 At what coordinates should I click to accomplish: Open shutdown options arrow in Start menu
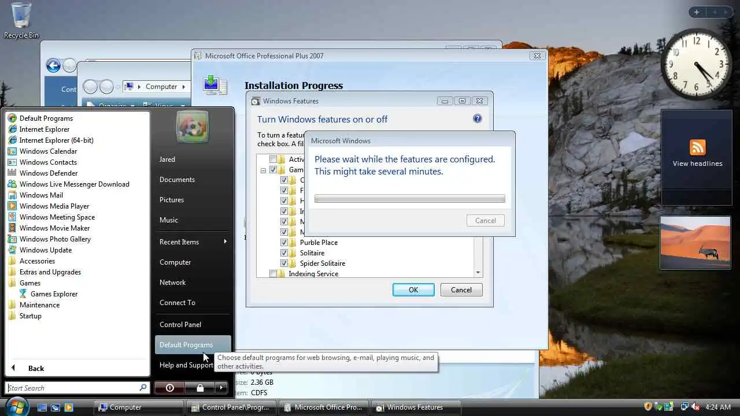pos(221,388)
